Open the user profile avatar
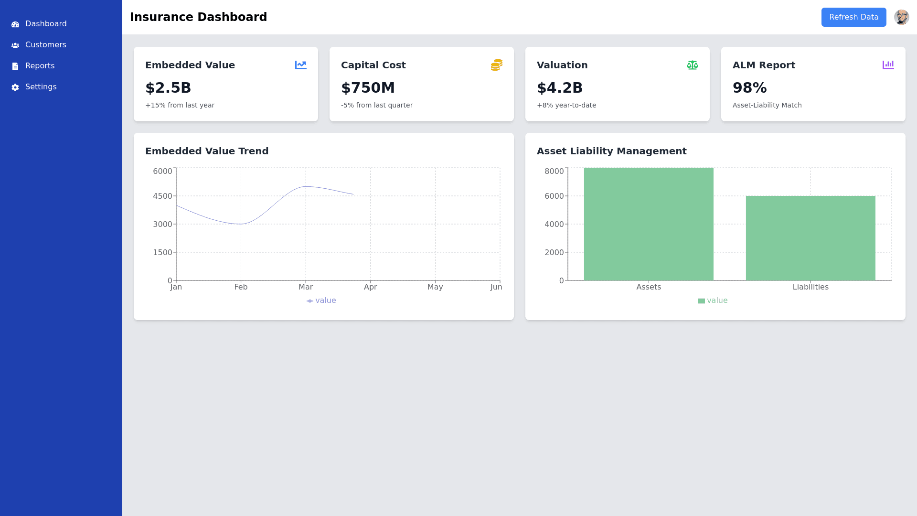Screen dimensions: 917x516 point(901,17)
